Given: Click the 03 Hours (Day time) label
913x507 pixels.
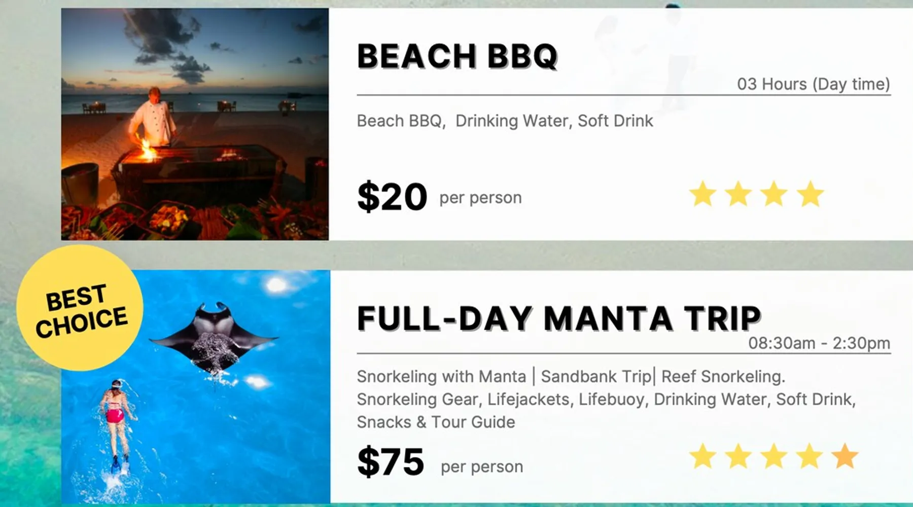Looking at the screenshot, I should [x=813, y=84].
